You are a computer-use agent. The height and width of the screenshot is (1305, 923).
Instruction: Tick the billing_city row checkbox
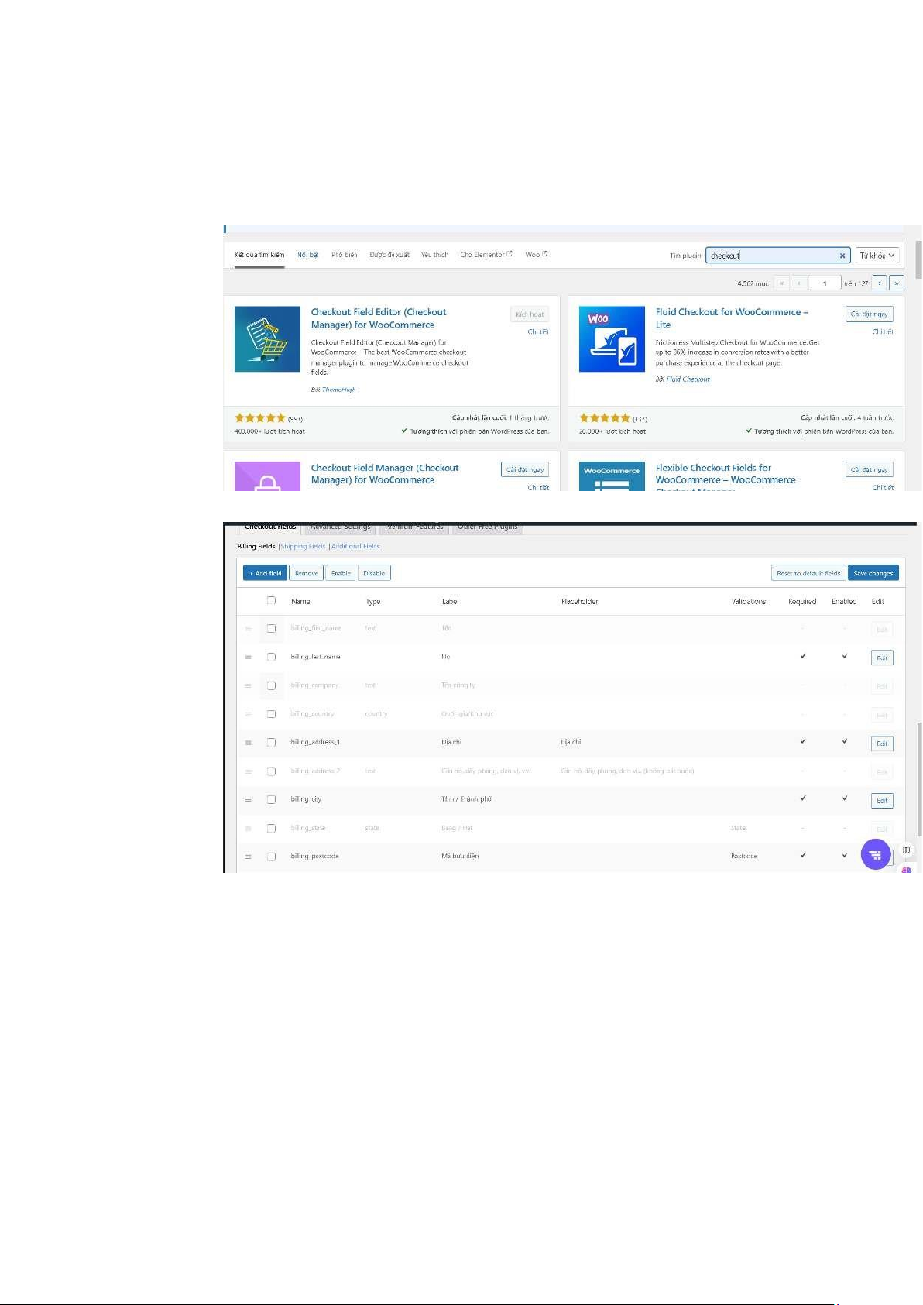tap(271, 799)
